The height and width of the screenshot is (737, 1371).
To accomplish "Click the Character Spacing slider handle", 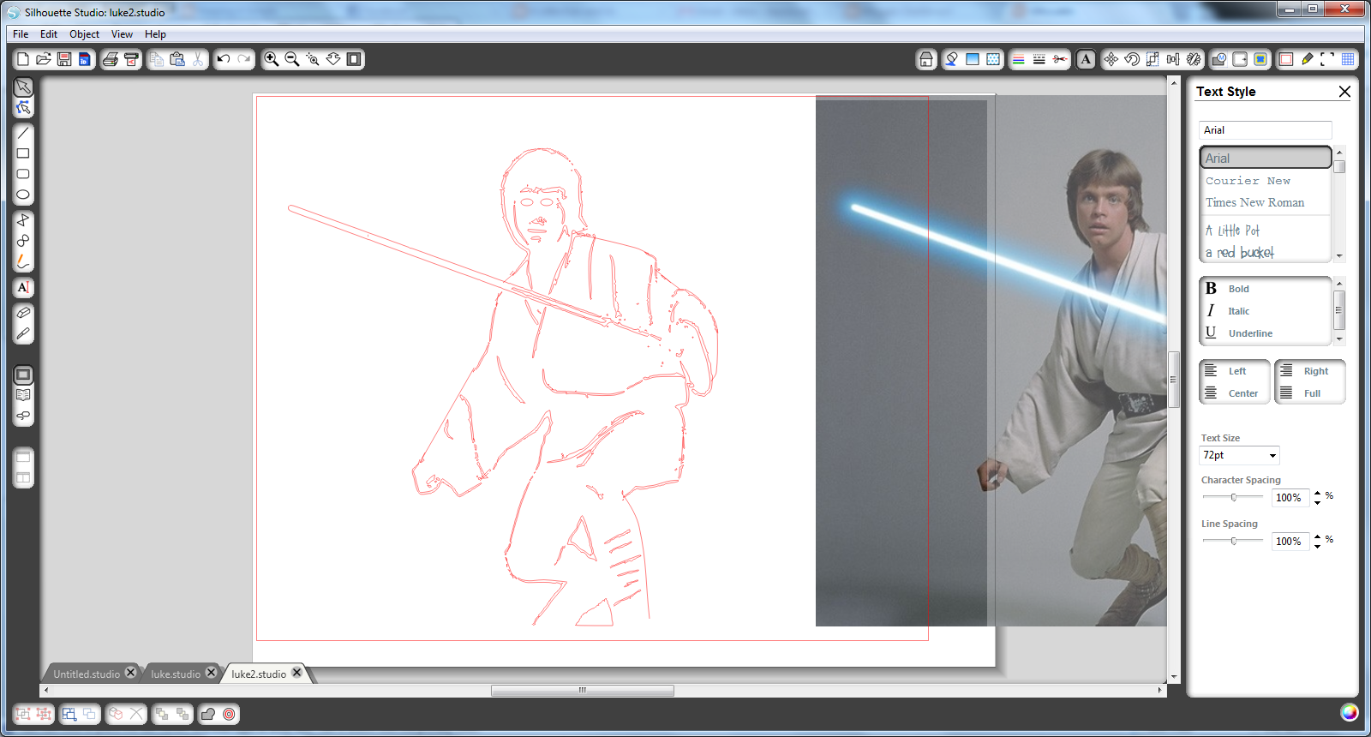I will coord(1234,497).
